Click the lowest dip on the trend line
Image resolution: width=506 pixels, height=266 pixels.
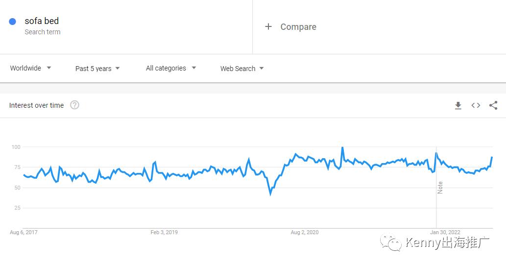270,193
